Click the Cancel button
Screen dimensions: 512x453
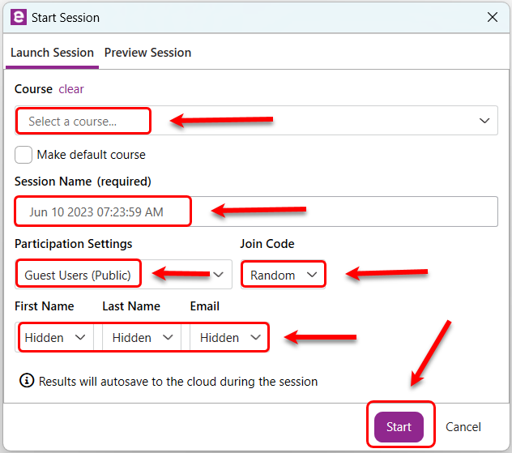(x=463, y=427)
